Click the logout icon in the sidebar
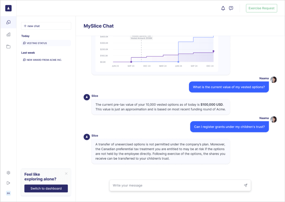 [8, 183]
